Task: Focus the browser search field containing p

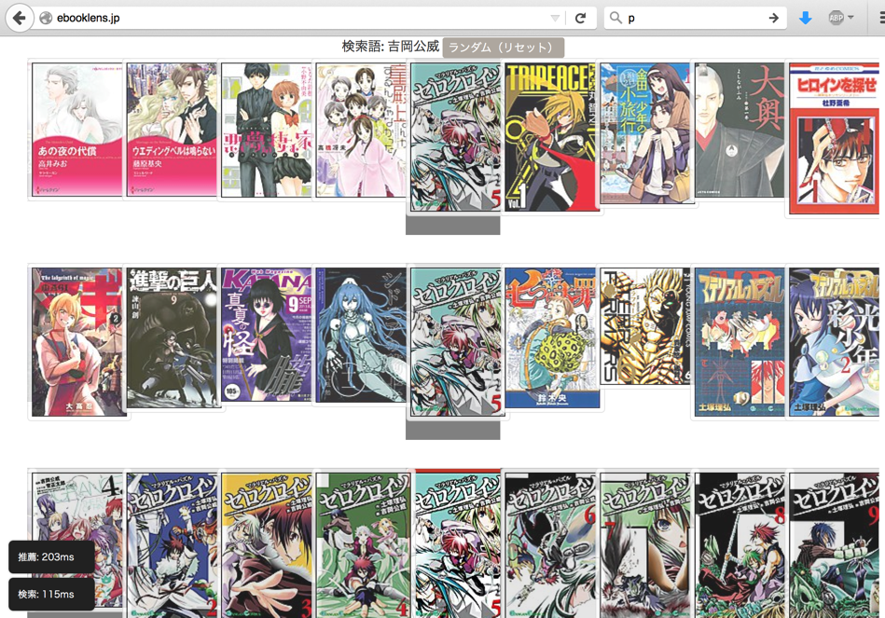Action: pos(696,18)
